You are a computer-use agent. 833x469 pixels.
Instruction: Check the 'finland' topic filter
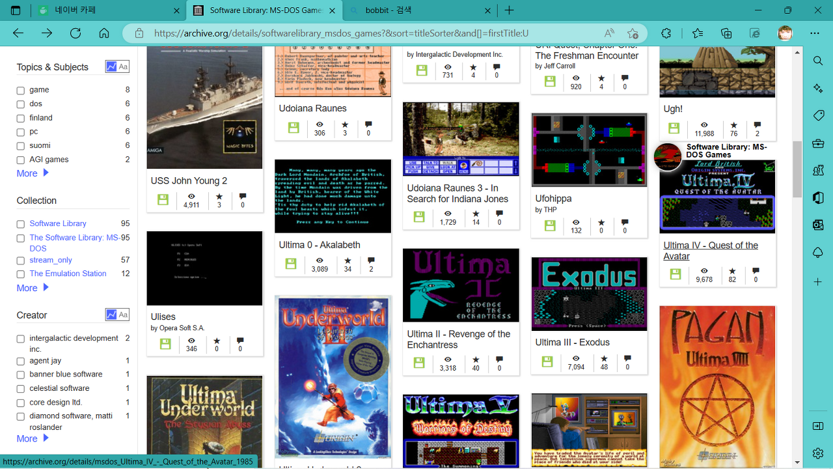pos(21,119)
